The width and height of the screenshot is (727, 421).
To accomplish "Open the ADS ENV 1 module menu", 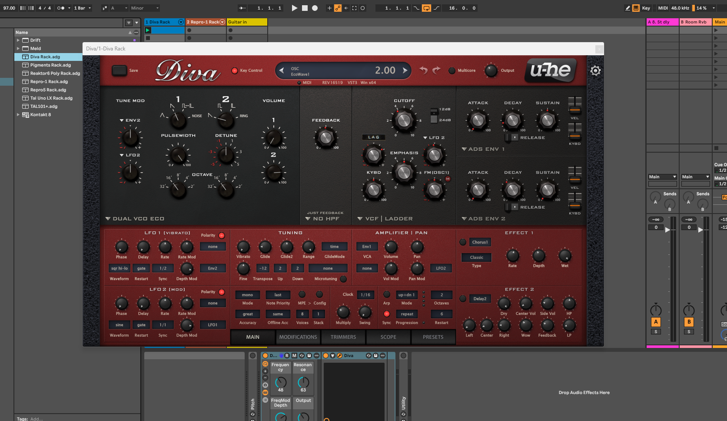I will (x=483, y=149).
